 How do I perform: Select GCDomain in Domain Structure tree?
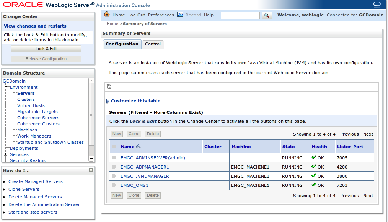pos(14,81)
